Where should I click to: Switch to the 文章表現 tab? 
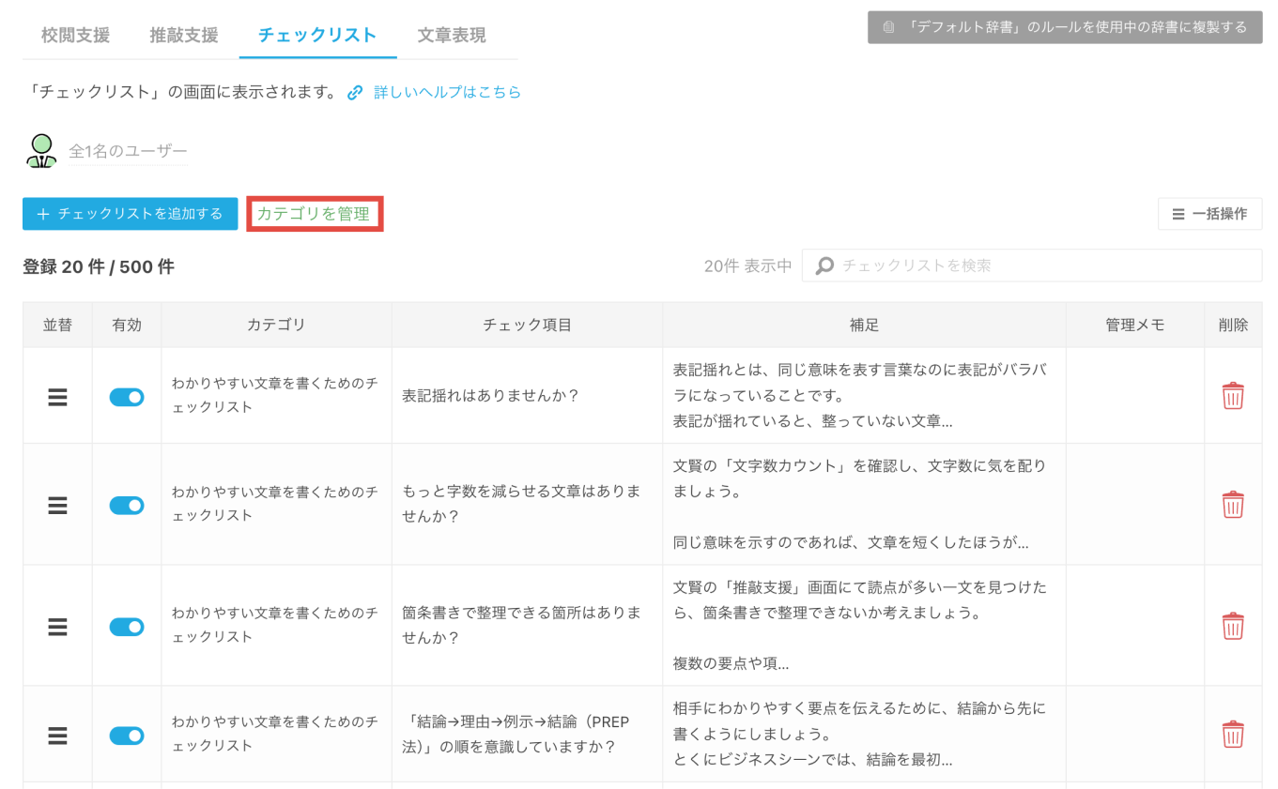(x=452, y=36)
